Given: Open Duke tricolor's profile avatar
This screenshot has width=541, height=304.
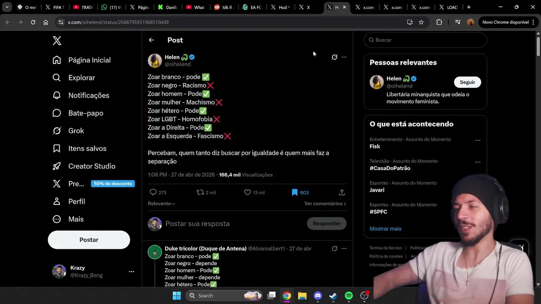Looking at the screenshot, I should [155, 252].
